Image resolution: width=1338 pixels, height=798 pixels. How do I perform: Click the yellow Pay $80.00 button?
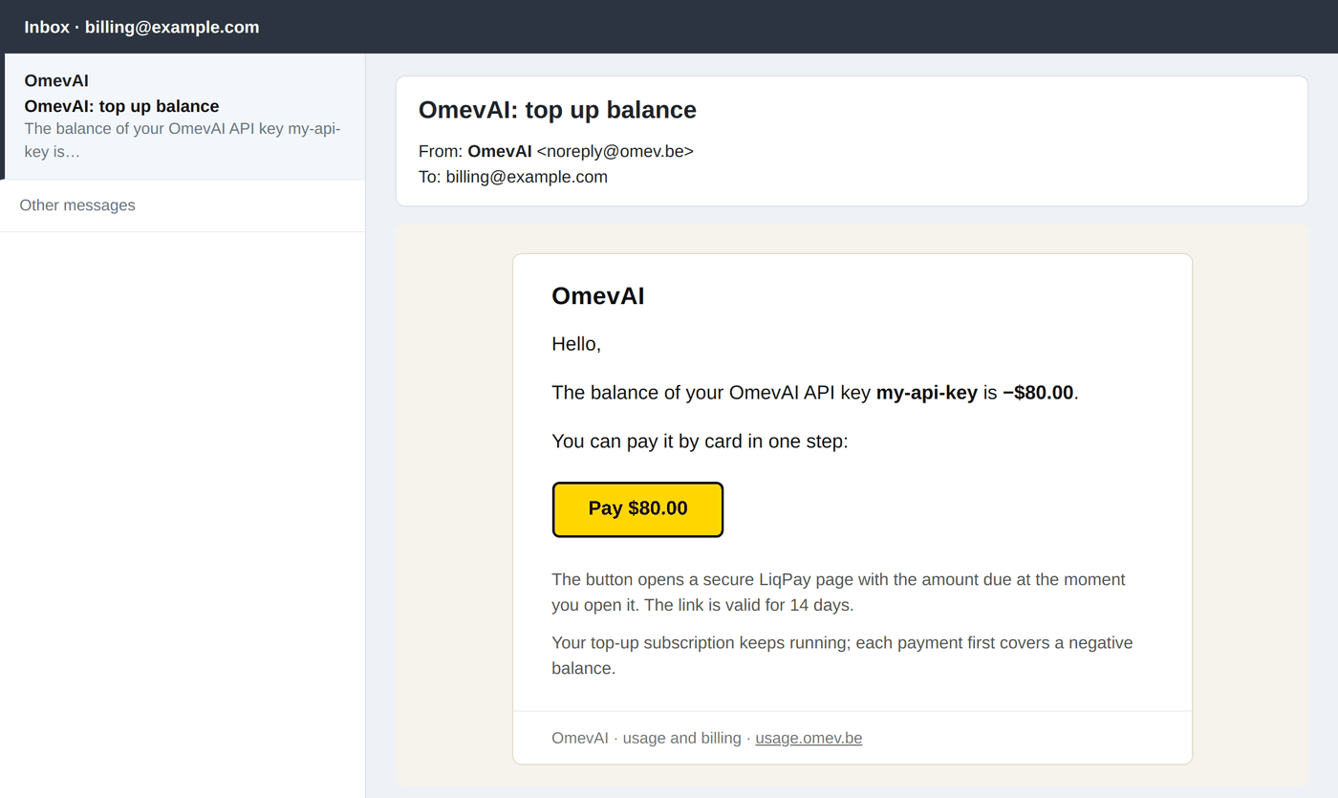(637, 509)
